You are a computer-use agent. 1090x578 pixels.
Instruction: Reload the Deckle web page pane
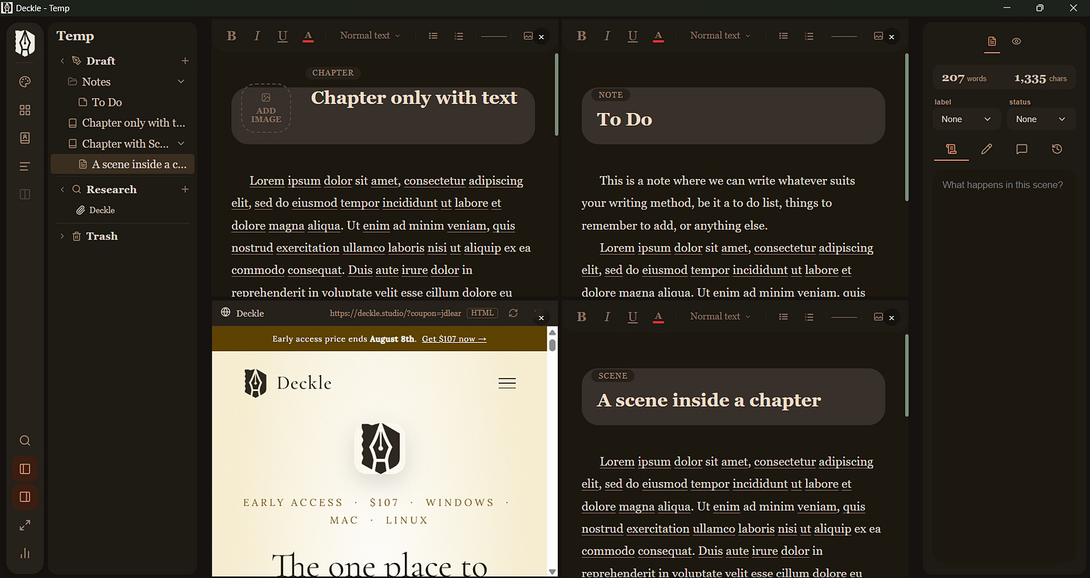click(513, 313)
